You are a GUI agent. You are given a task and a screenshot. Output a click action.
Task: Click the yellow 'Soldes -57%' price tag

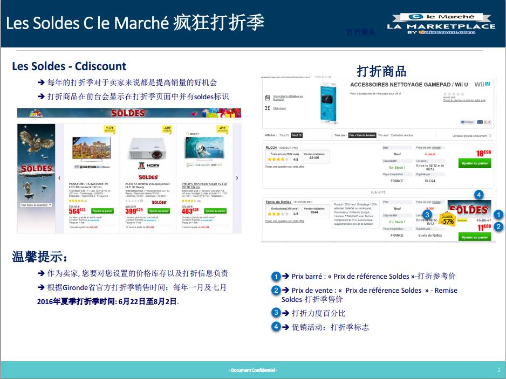[448, 219]
